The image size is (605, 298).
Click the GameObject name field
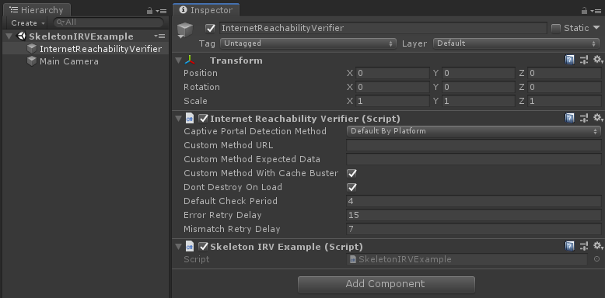click(383, 28)
